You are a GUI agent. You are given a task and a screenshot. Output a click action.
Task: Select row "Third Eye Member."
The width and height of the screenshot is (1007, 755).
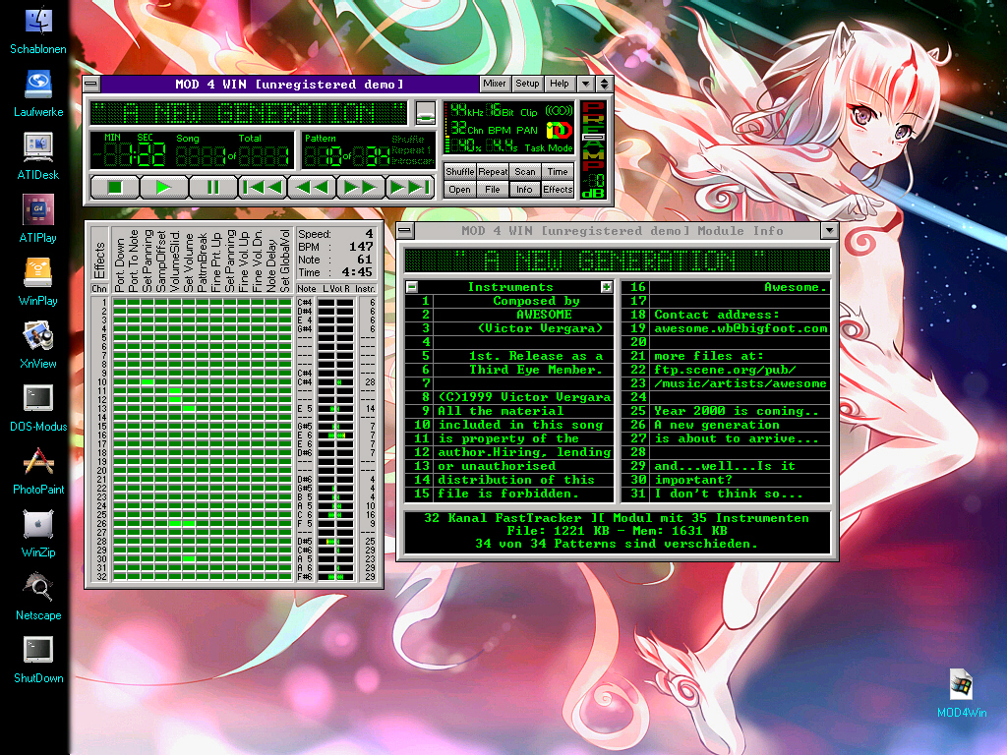pyautogui.click(x=509, y=370)
